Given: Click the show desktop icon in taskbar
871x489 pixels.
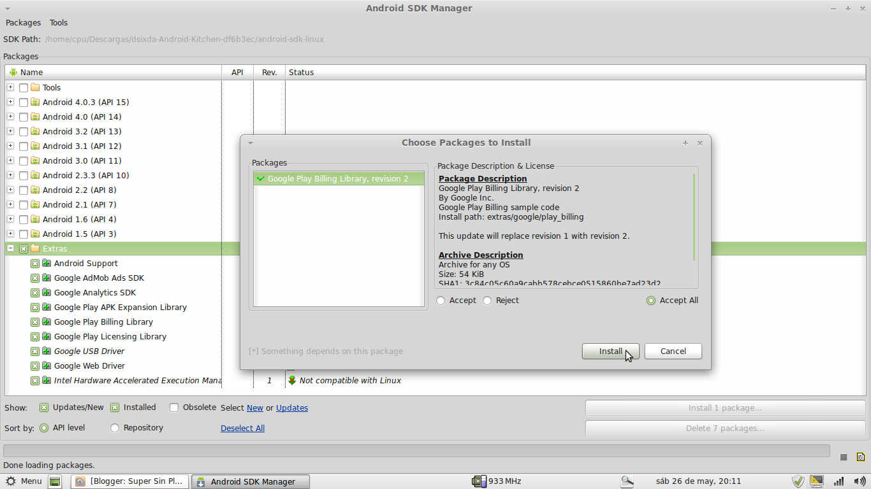Looking at the screenshot, I should tap(55, 481).
